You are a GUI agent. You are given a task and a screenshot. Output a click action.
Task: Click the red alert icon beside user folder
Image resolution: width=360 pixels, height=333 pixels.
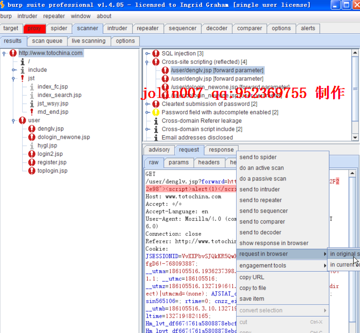[x=22, y=120]
